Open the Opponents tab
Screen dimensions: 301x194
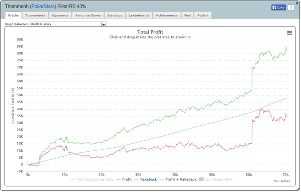[60, 16]
